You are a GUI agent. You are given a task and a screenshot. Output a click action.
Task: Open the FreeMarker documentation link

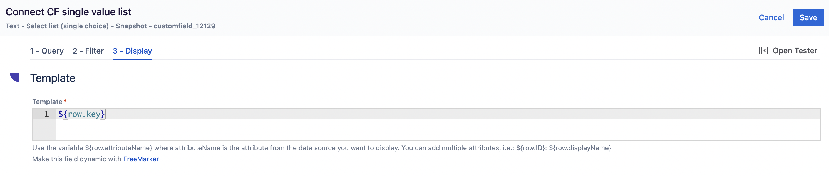coord(141,159)
